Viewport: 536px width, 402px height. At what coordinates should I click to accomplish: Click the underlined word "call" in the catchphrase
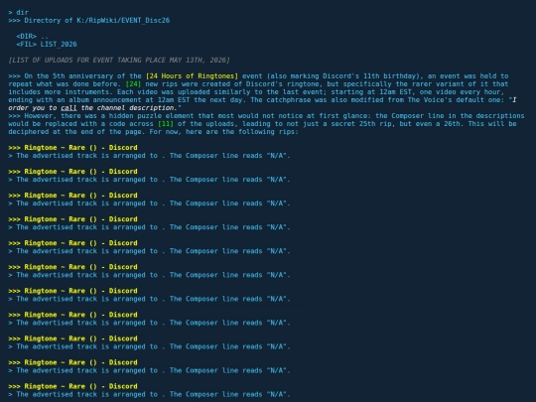[68, 107]
